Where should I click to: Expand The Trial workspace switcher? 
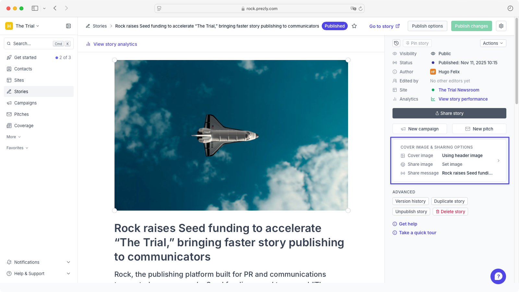pos(27,26)
